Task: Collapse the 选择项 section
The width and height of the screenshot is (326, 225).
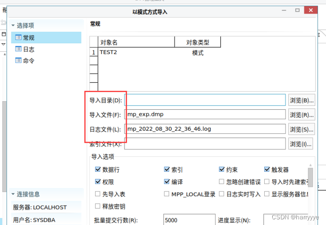Action: point(13,25)
